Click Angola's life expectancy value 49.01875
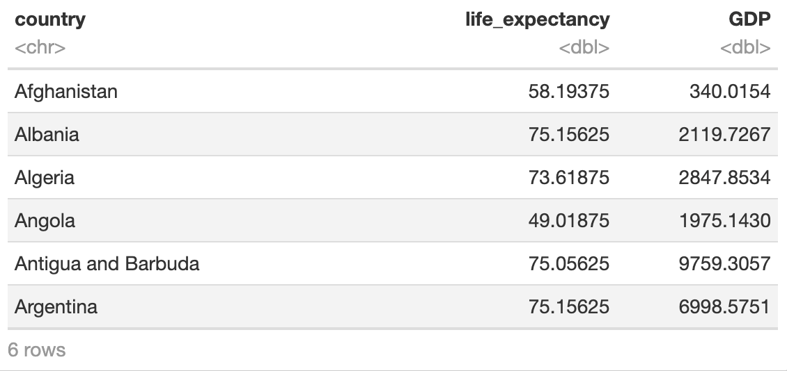787x371 pixels. pyautogui.click(x=568, y=220)
